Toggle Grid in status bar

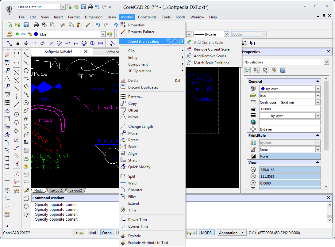click(93, 233)
